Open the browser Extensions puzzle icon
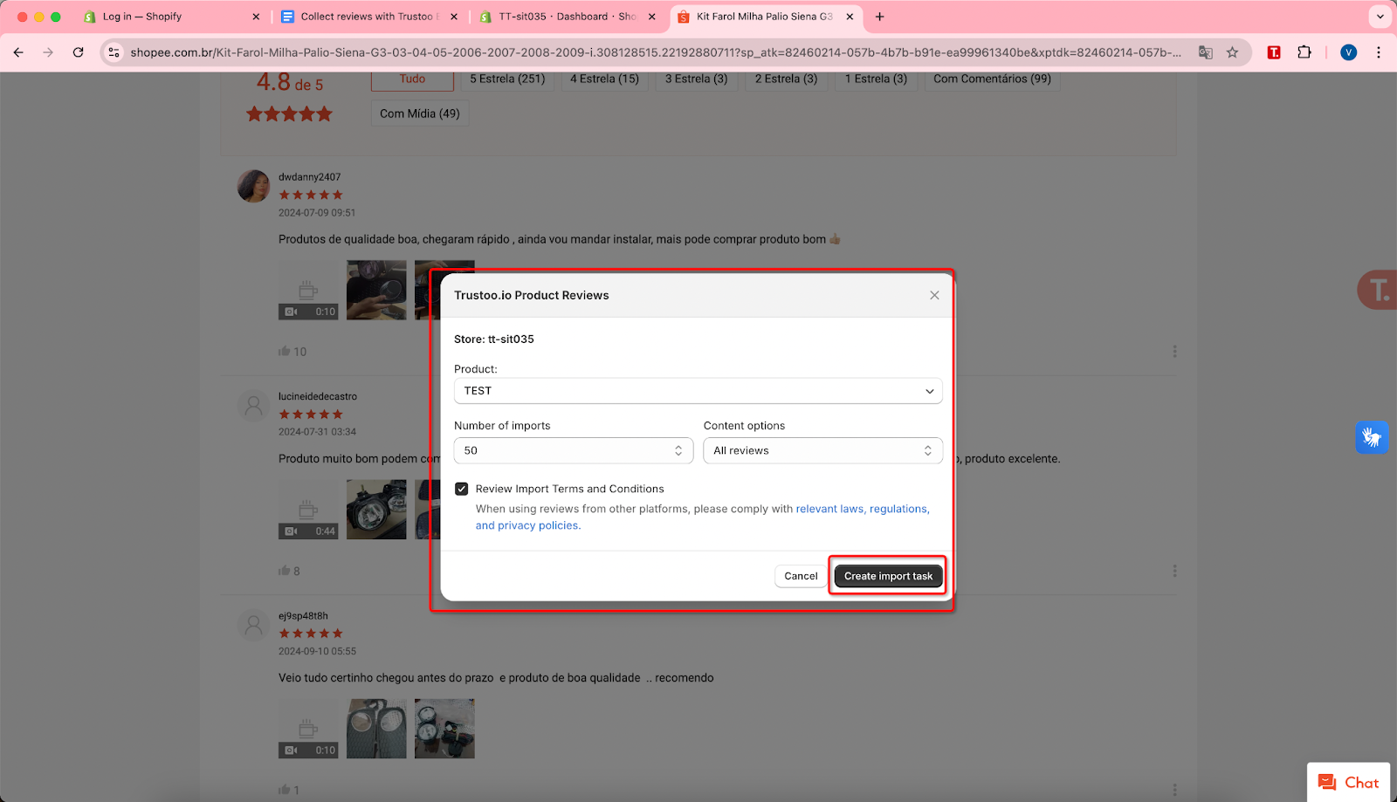This screenshot has width=1397, height=802. click(1304, 52)
